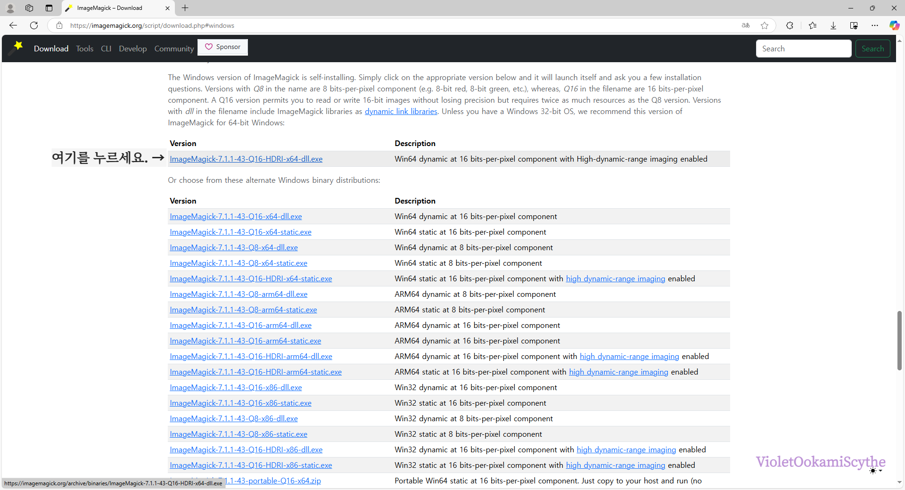Open the translate page icon
905x490 pixels.
[x=746, y=25]
